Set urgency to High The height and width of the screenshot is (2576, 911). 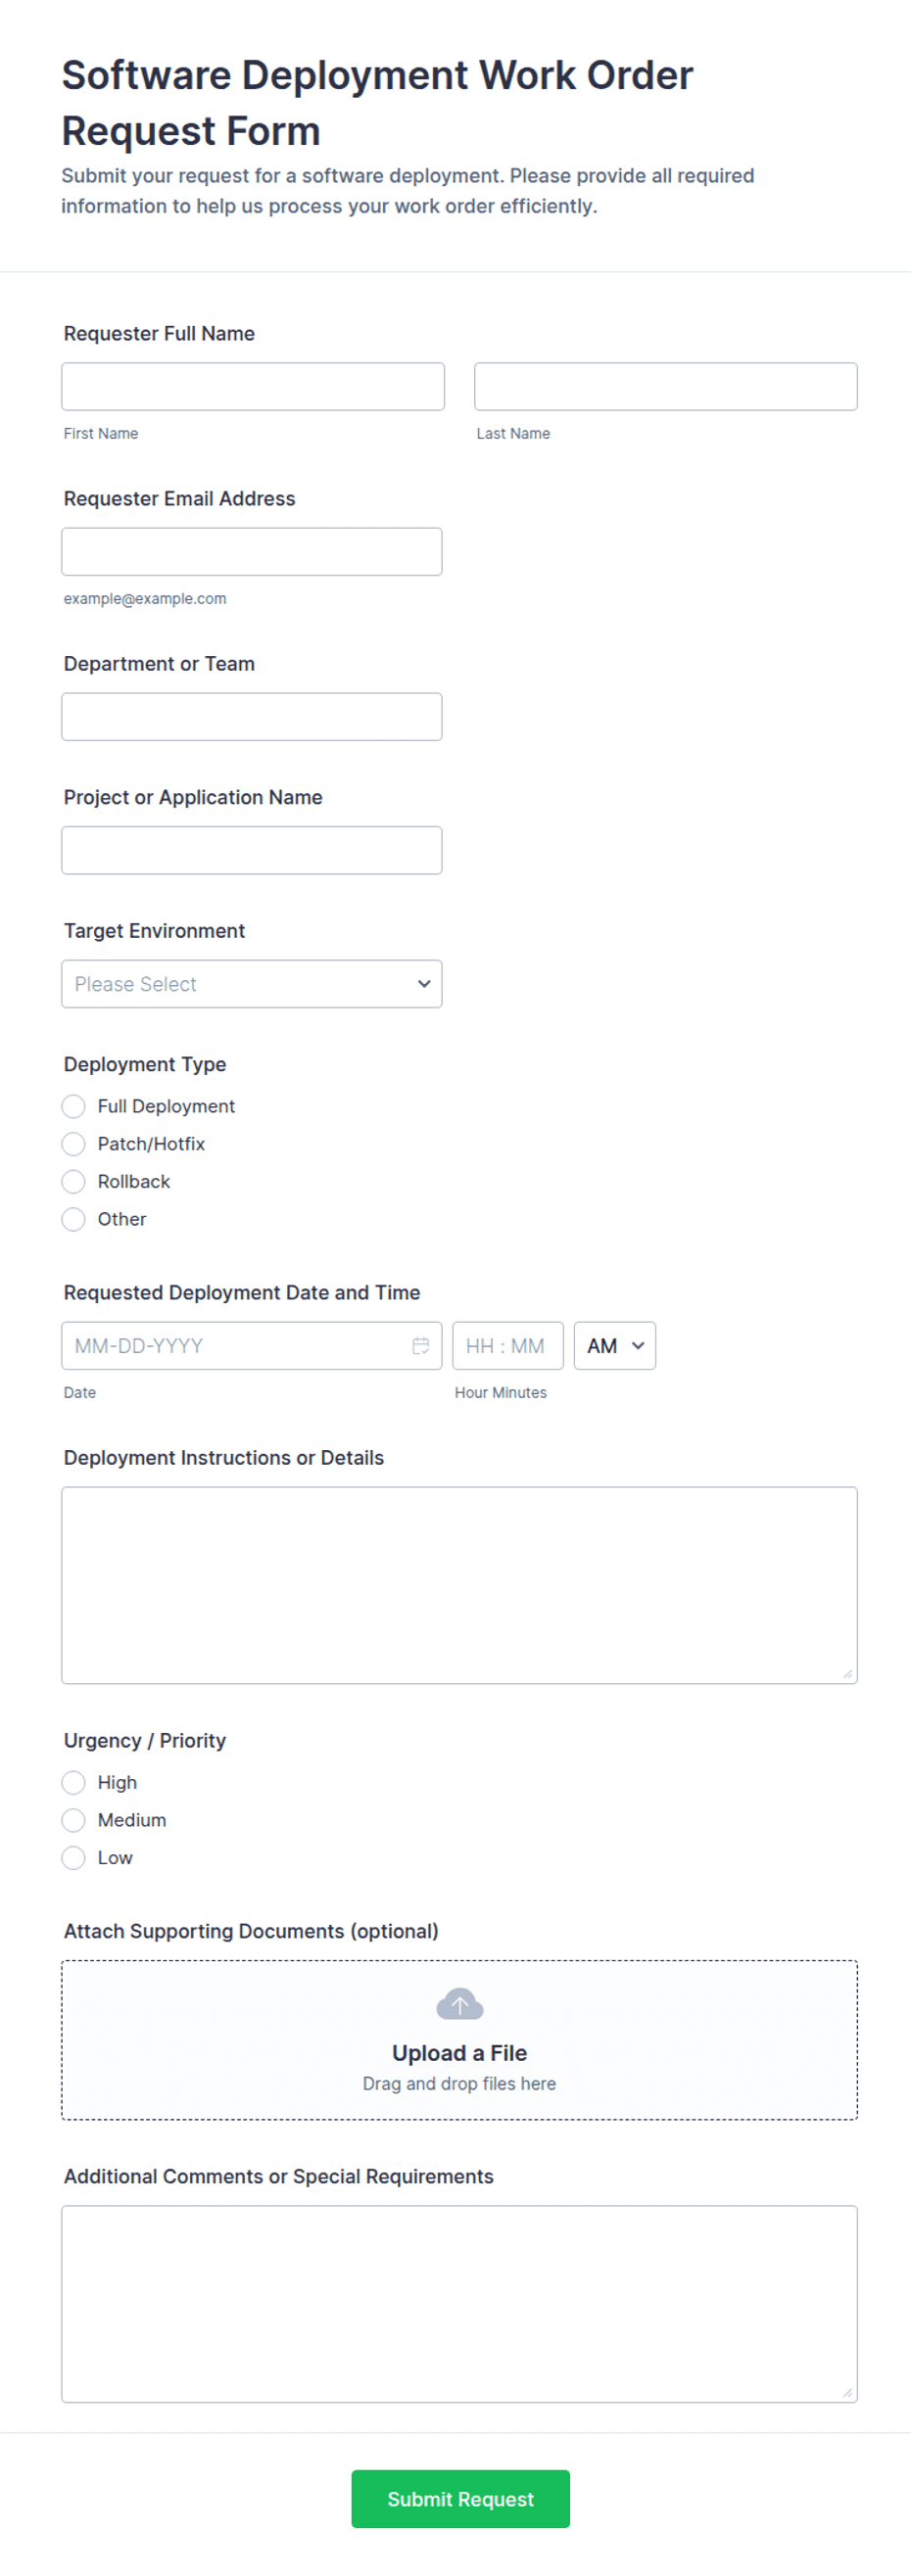coord(73,1782)
